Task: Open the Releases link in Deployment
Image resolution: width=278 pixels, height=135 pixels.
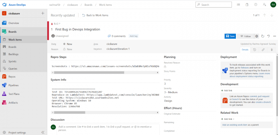Action: tap(245, 68)
